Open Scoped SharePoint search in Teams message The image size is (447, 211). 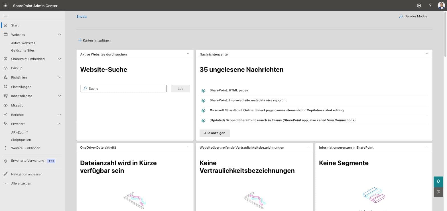pyautogui.click(x=283, y=120)
